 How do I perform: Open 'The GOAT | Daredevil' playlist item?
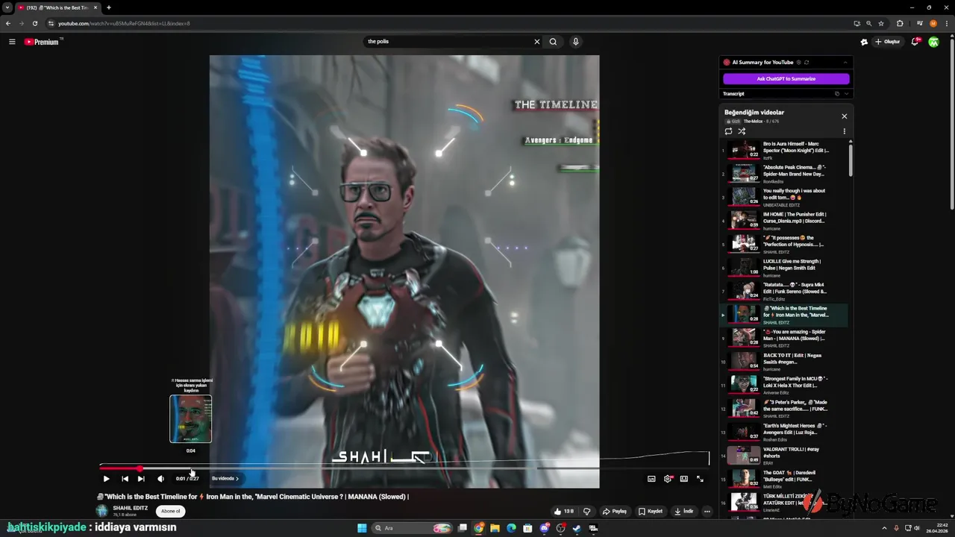click(783, 479)
